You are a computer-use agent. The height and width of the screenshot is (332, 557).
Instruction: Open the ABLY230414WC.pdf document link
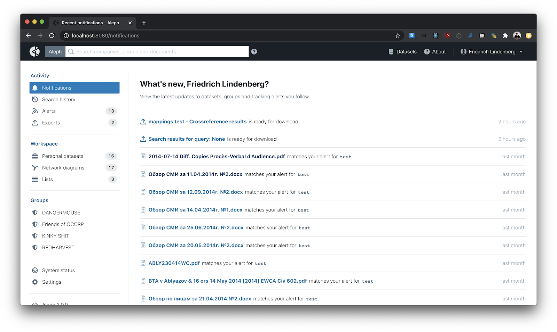pyautogui.click(x=174, y=263)
